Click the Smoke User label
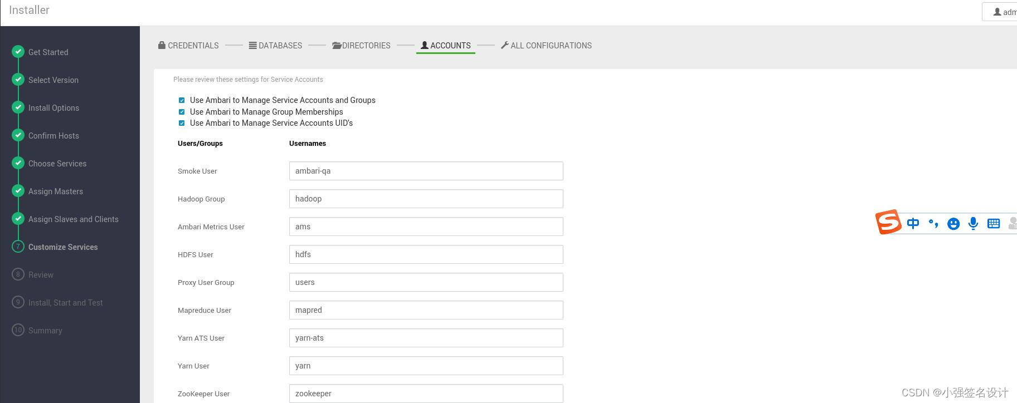Image resolution: width=1017 pixels, height=403 pixels. pos(197,171)
